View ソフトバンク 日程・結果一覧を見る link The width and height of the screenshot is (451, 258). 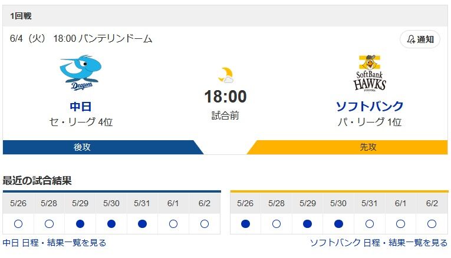[x=379, y=243]
